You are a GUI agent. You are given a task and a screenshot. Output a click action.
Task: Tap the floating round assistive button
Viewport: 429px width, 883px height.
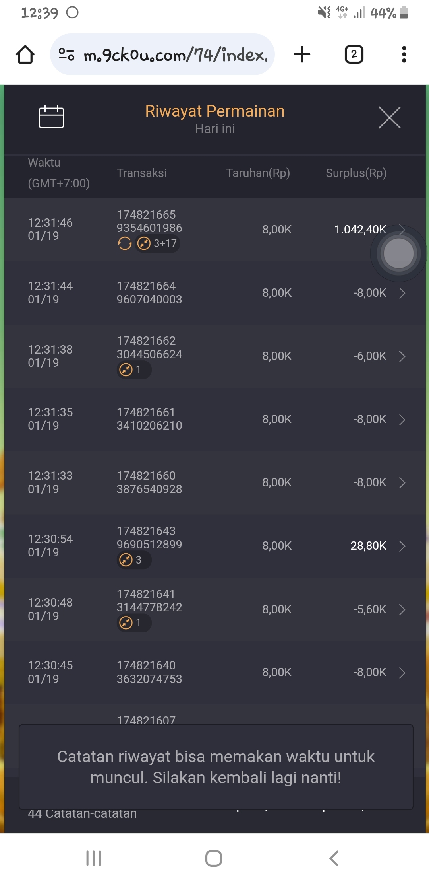[x=398, y=254]
